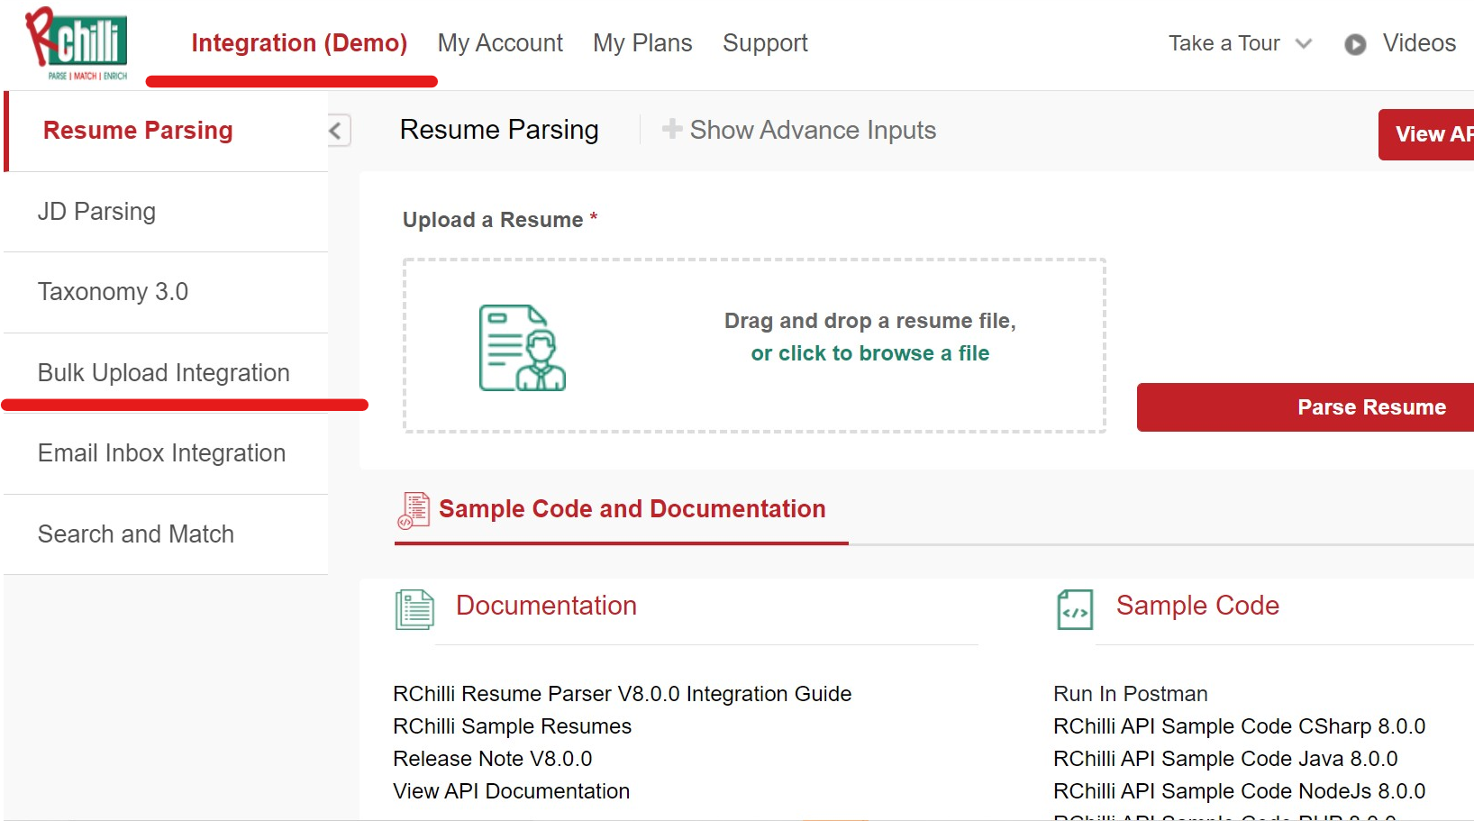The image size is (1474, 821).
Task: Open View API Documentation link
Action: coord(512,791)
